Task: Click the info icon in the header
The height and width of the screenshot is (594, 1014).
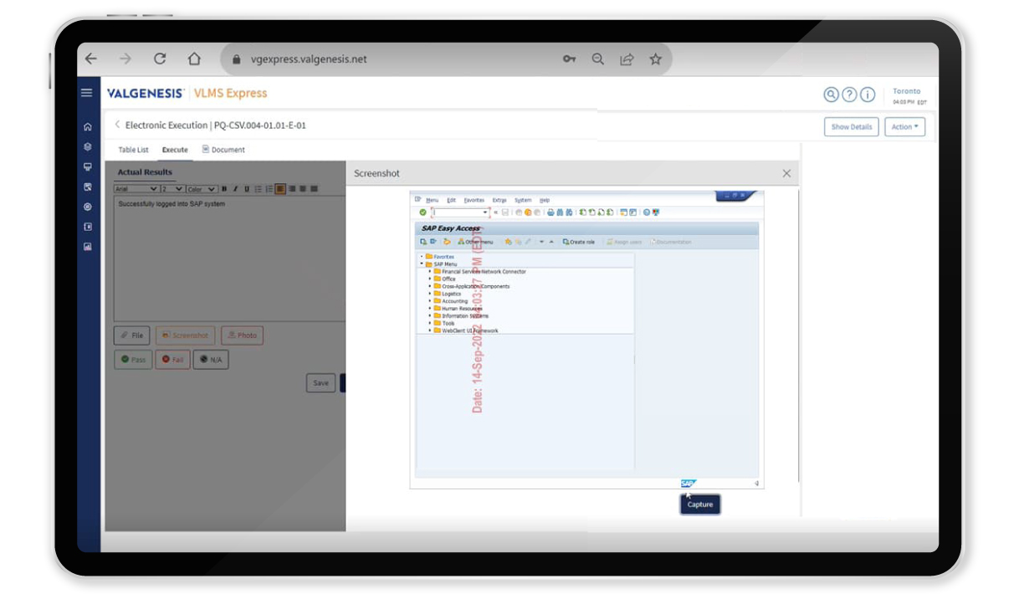Action: click(868, 95)
